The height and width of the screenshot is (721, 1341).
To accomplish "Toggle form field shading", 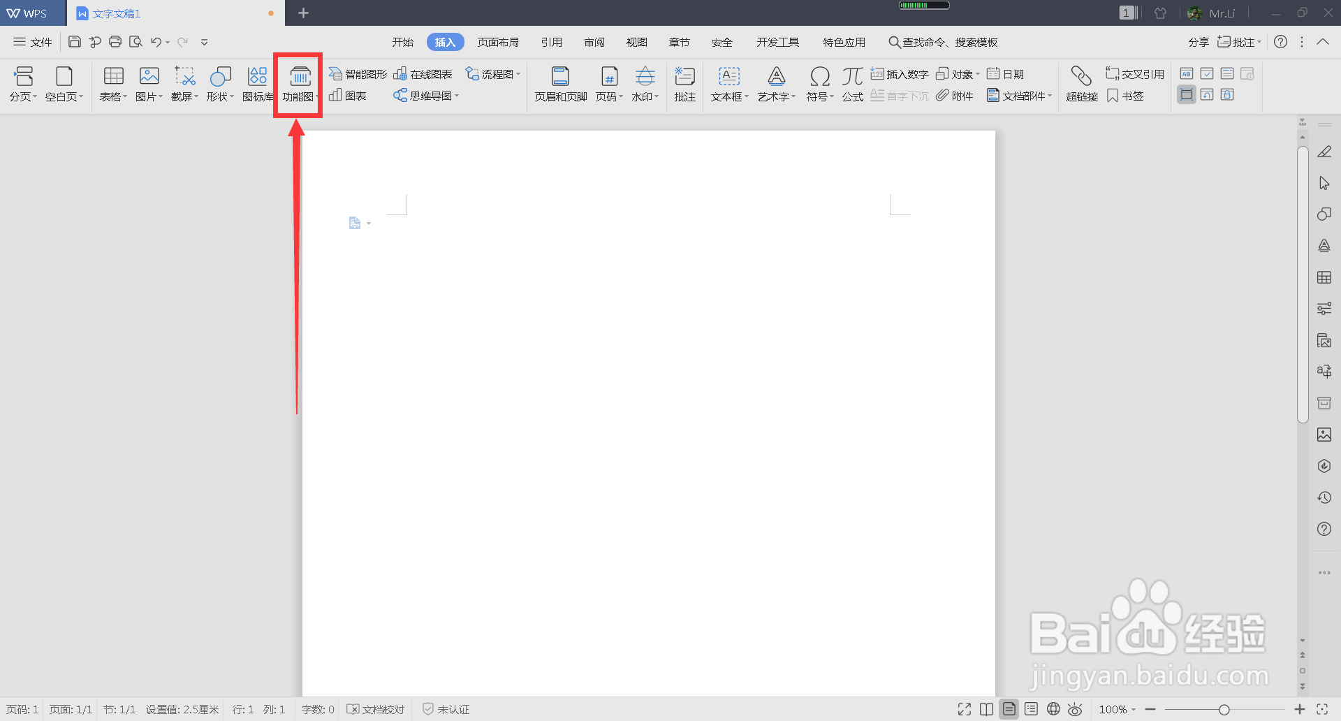I will pyautogui.click(x=1186, y=94).
